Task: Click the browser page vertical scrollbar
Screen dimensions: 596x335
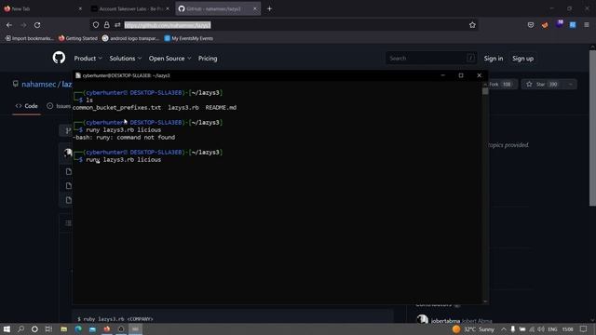Action: point(592,128)
